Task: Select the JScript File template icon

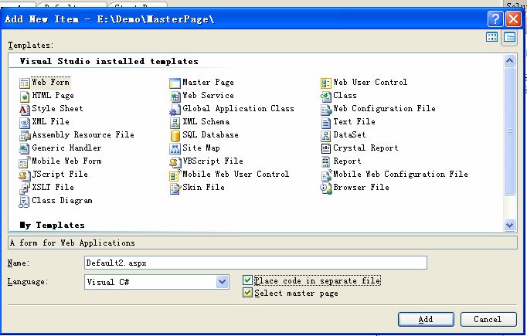Action: 25,175
